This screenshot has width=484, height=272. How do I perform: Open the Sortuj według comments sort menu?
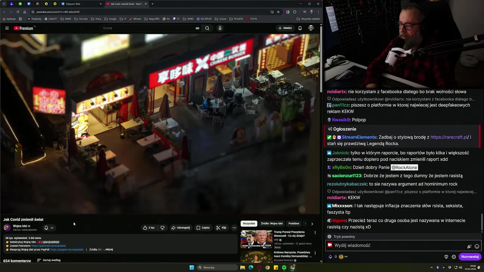(49, 260)
